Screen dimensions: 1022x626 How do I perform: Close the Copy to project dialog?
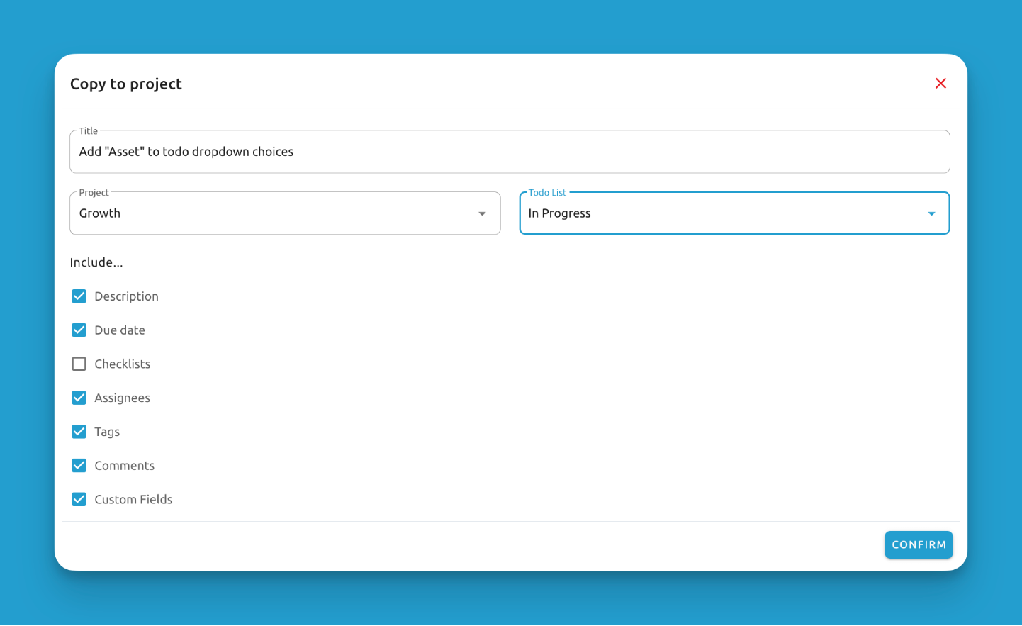click(940, 84)
